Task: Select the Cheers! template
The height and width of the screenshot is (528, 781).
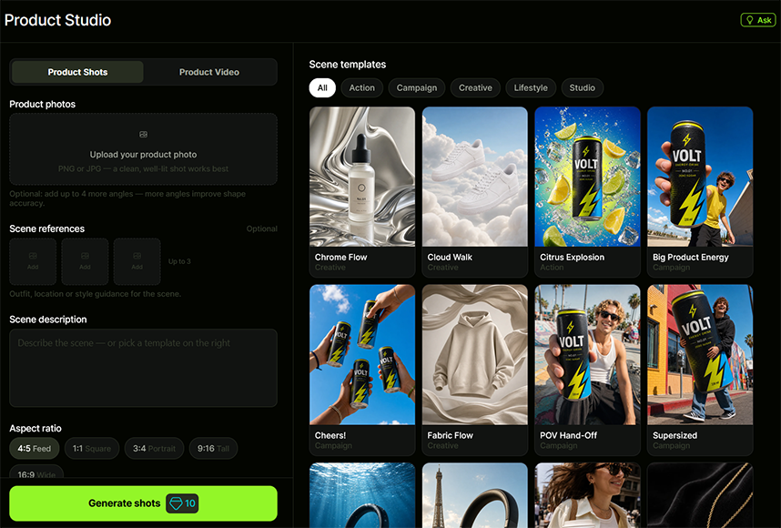Action: (x=362, y=371)
